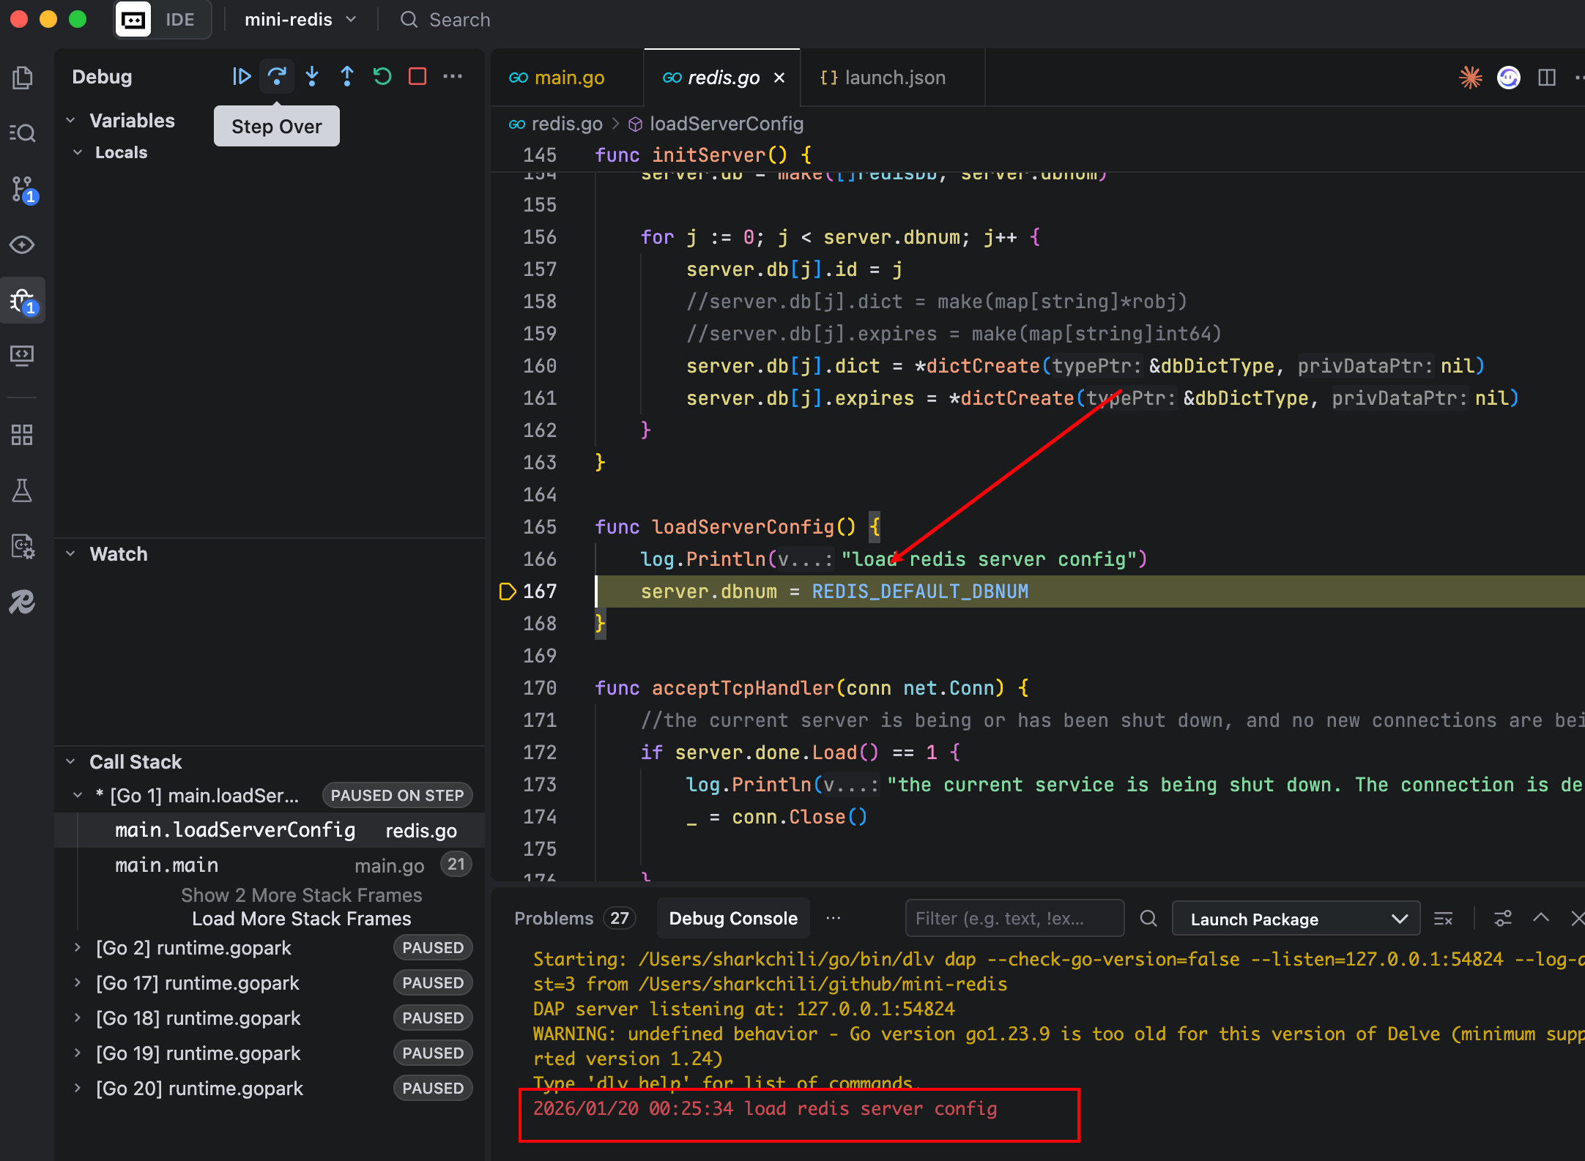
Task: Click the Continue debug button
Action: [x=241, y=76]
